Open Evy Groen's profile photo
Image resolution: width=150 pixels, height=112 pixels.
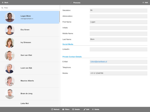click(x=10, y=30)
